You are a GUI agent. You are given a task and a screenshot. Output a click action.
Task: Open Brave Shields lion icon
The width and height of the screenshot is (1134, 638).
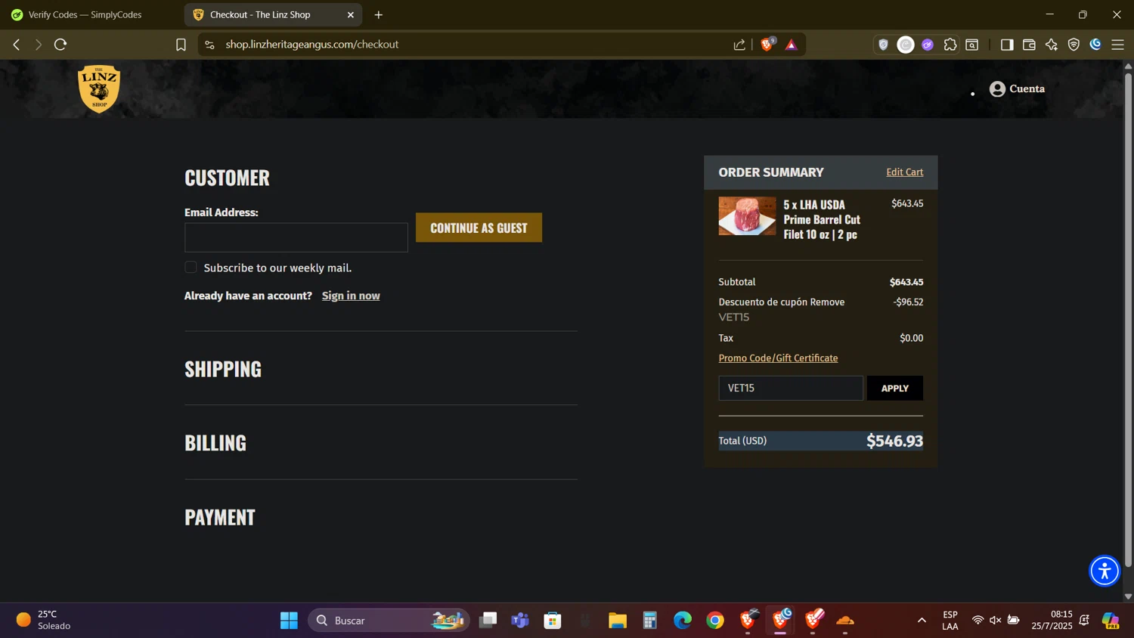tap(767, 45)
